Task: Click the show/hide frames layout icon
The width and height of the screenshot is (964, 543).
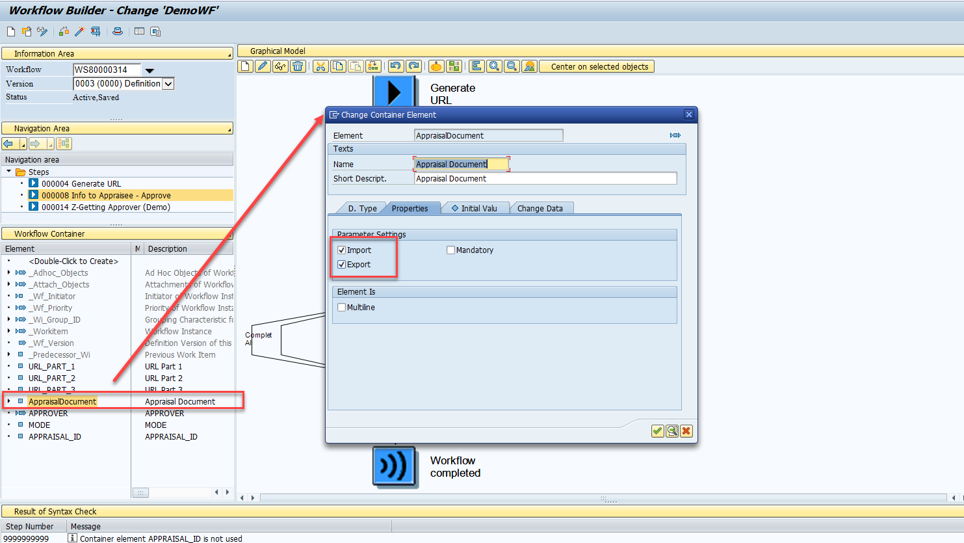Action: point(139,31)
